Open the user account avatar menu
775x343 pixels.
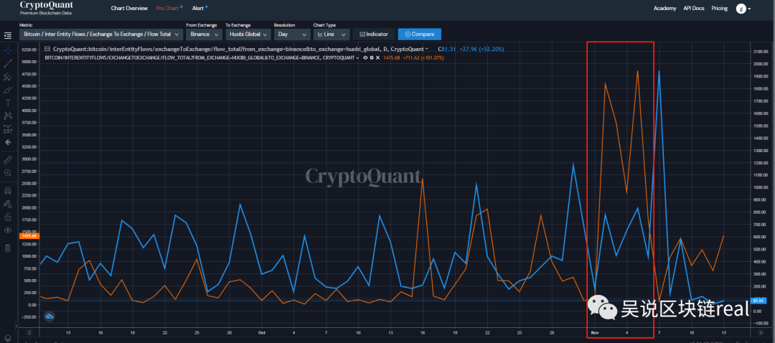coord(743,9)
